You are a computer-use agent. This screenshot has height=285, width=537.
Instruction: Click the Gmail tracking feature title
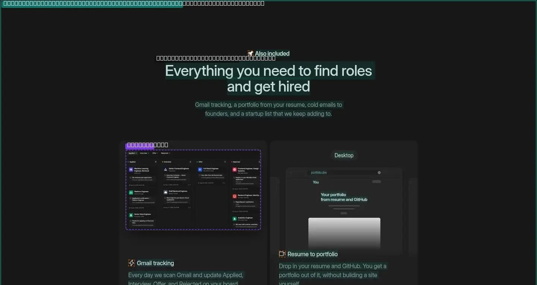[156, 263]
